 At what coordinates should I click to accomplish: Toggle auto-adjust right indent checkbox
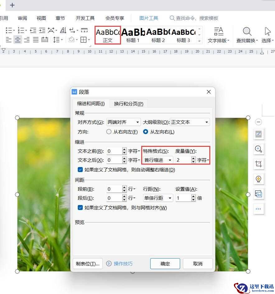pos(80,170)
